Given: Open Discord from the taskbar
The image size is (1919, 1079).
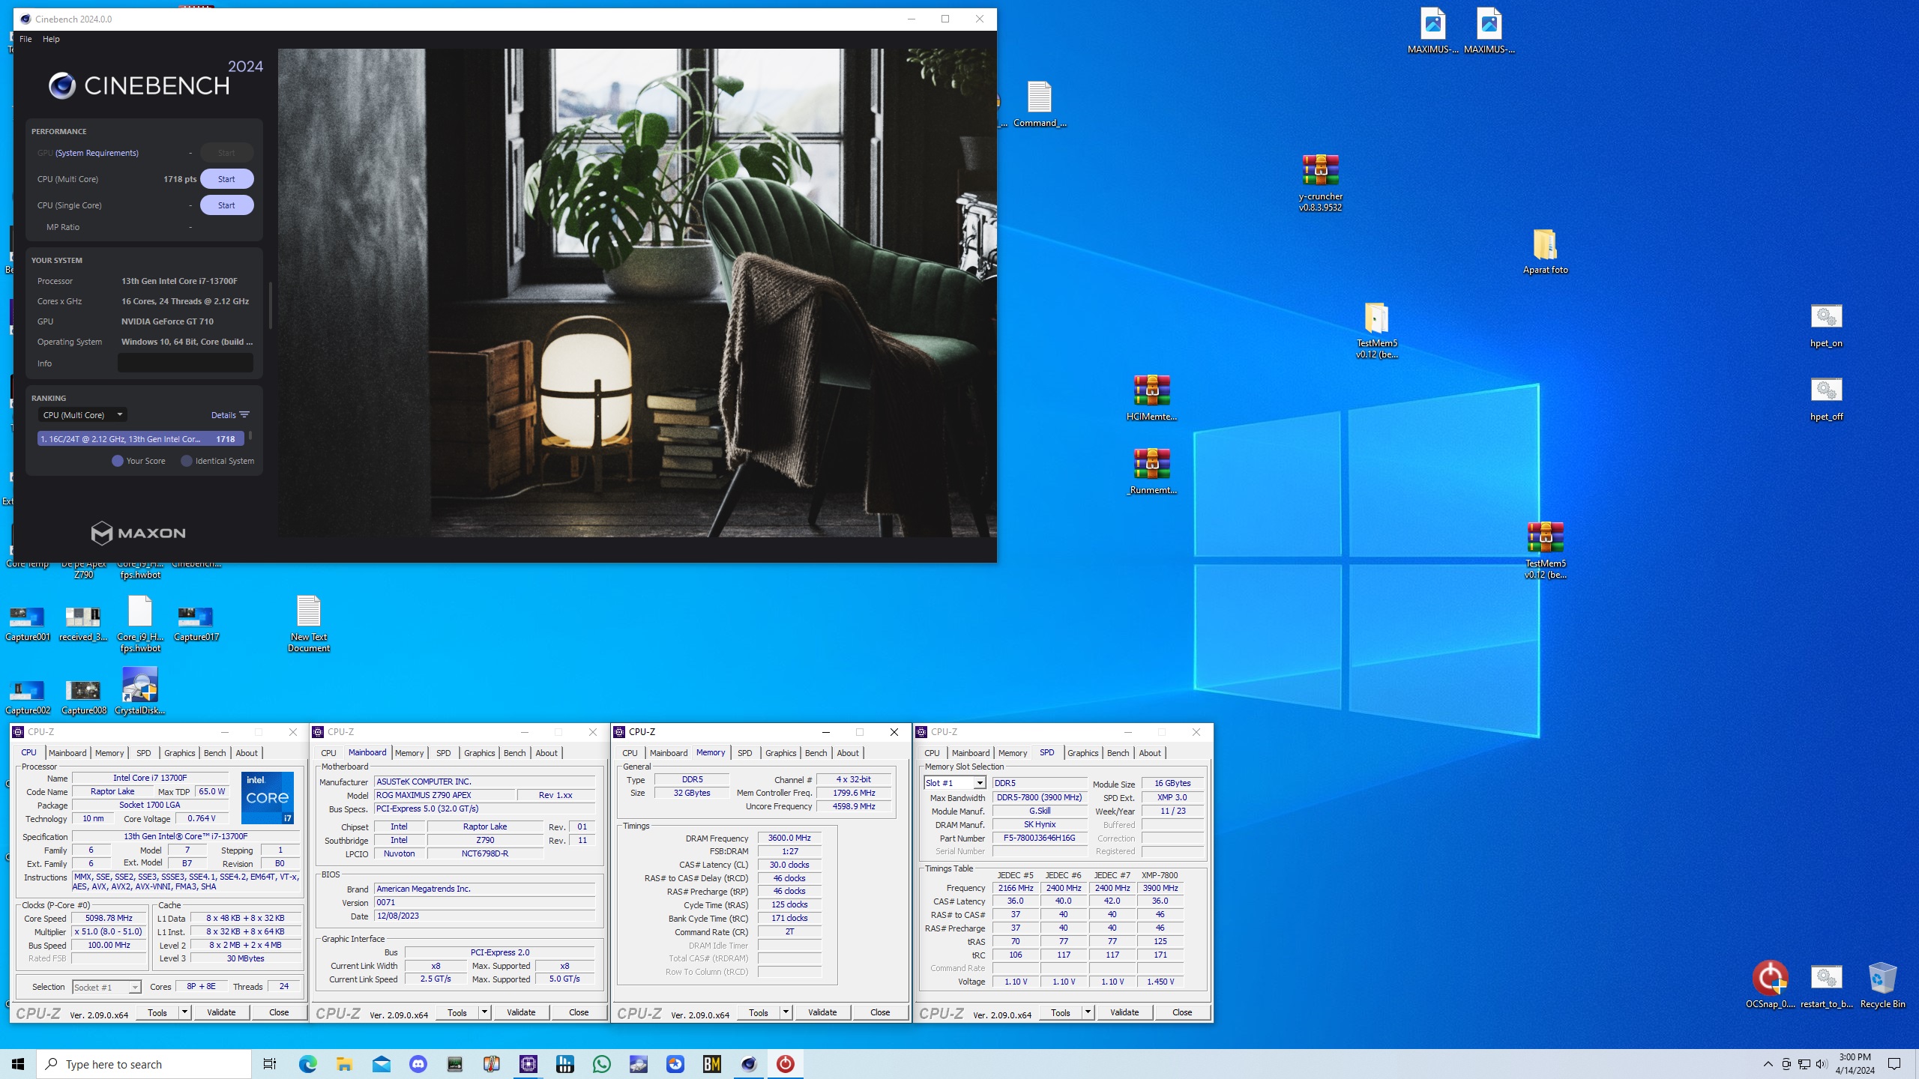Looking at the screenshot, I should pos(418,1064).
